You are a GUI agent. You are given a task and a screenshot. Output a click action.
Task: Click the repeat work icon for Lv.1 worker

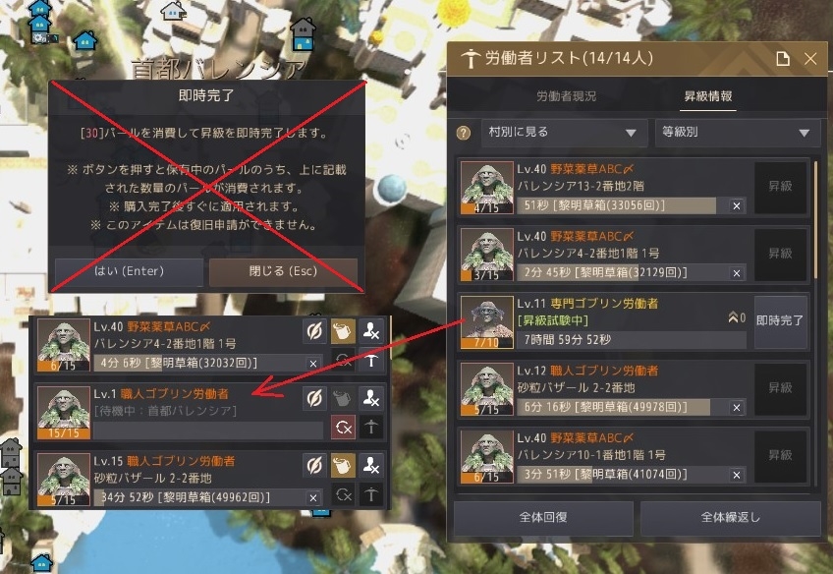click(343, 428)
